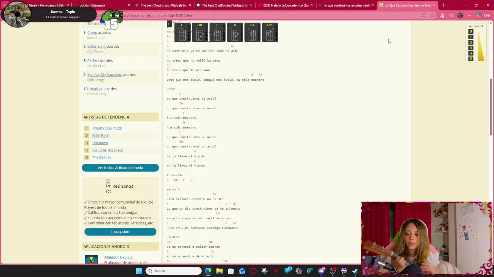This screenshot has height=277, width=494.
Task: Open the Em chord diagram
Action: click(x=200, y=32)
